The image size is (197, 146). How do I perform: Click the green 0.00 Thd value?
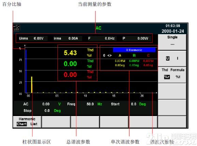70,64
